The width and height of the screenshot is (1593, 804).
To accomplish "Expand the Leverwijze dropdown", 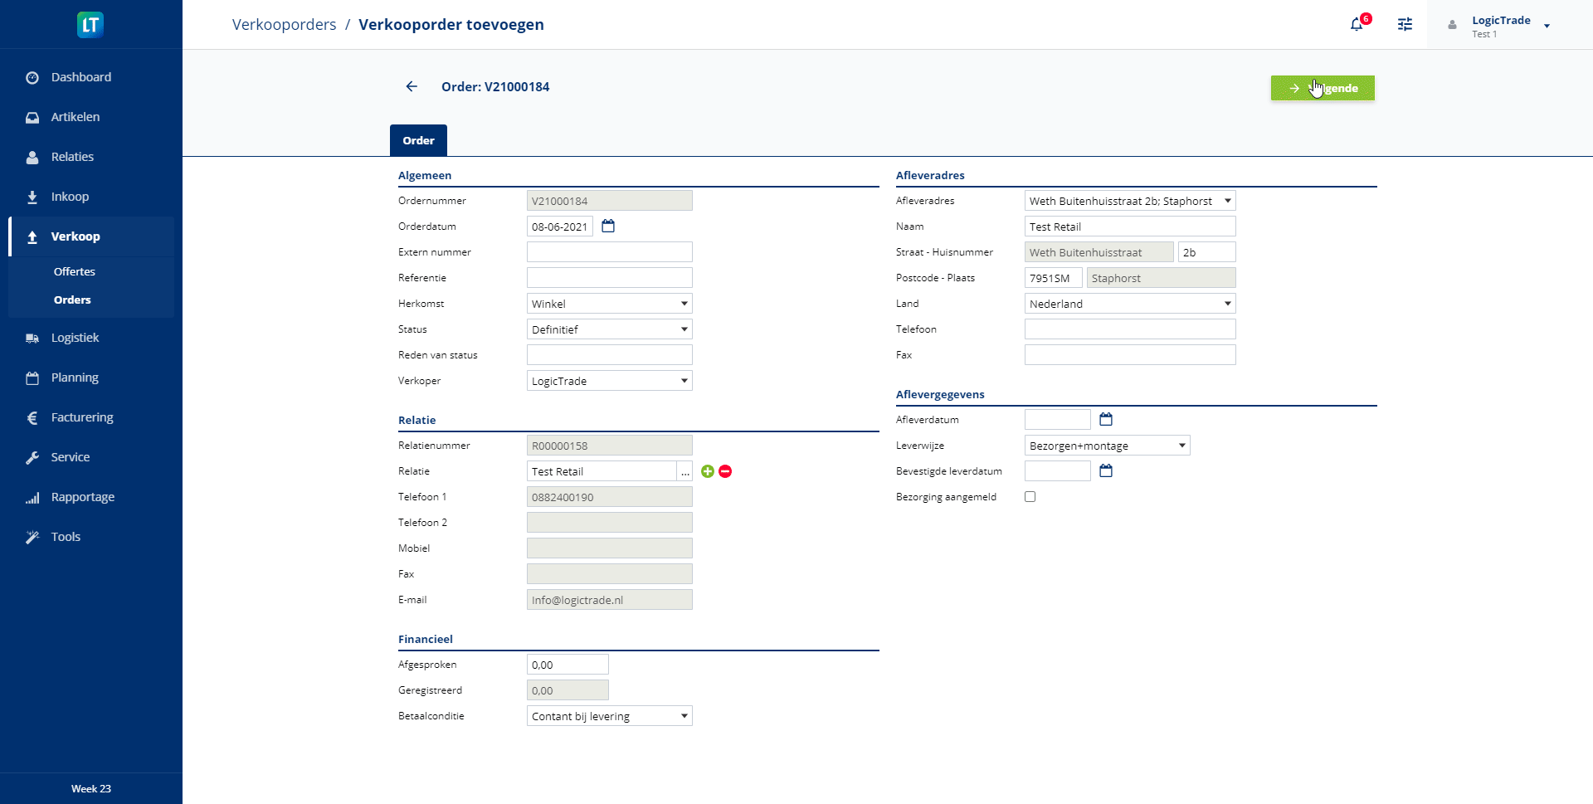I will (1107, 446).
